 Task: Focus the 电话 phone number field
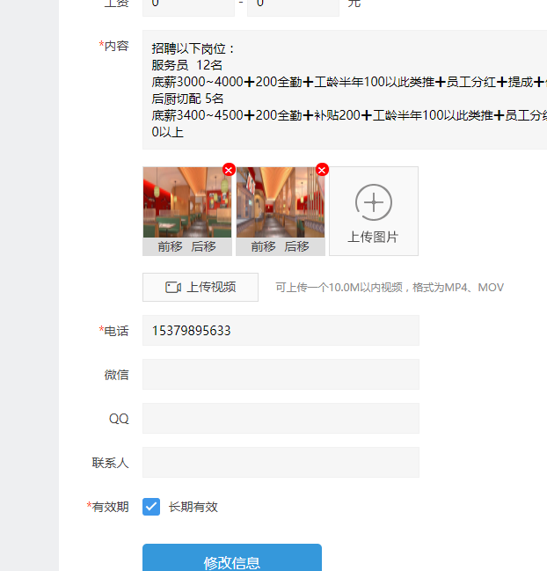tap(281, 331)
